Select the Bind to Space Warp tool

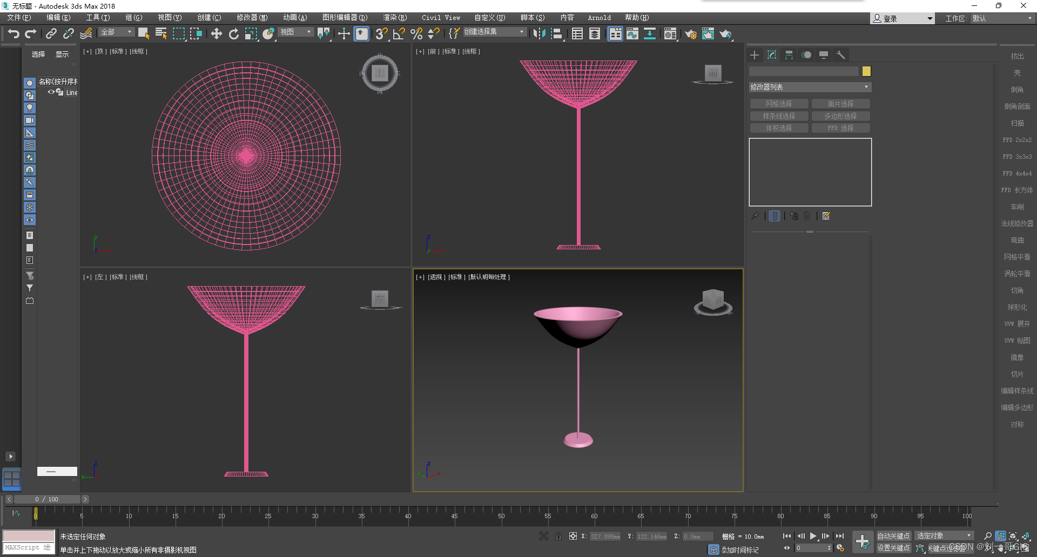(86, 34)
